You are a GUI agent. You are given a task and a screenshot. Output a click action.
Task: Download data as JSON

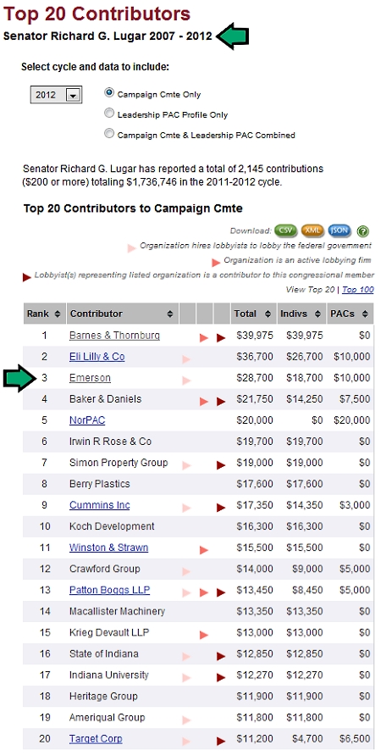tap(340, 231)
